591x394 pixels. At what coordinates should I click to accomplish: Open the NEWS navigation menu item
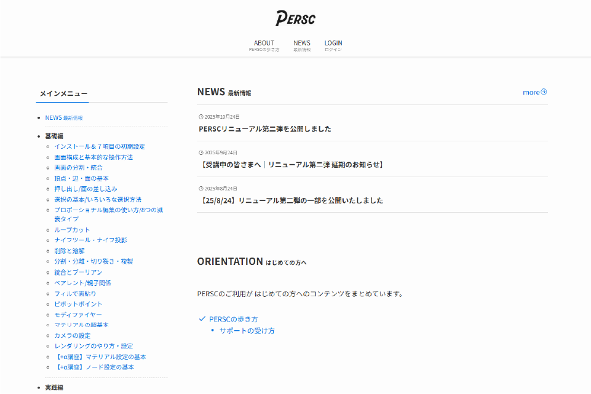[x=302, y=45]
